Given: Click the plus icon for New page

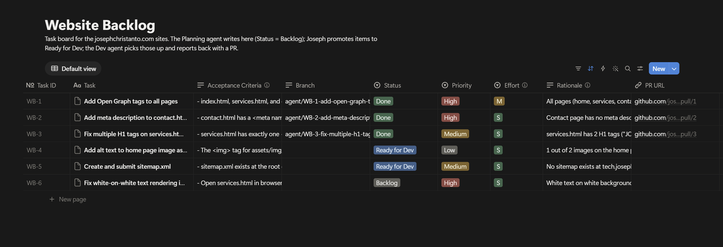Looking at the screenshot, I should (52, 199).
